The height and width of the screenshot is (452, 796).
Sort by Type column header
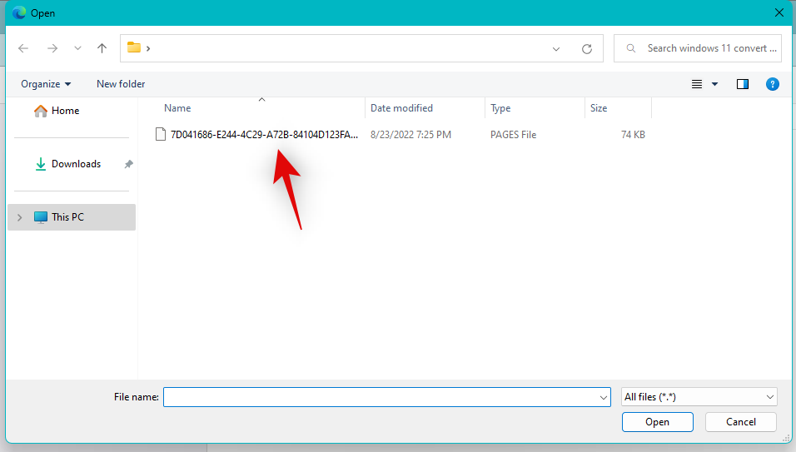[x=500, y=108]
